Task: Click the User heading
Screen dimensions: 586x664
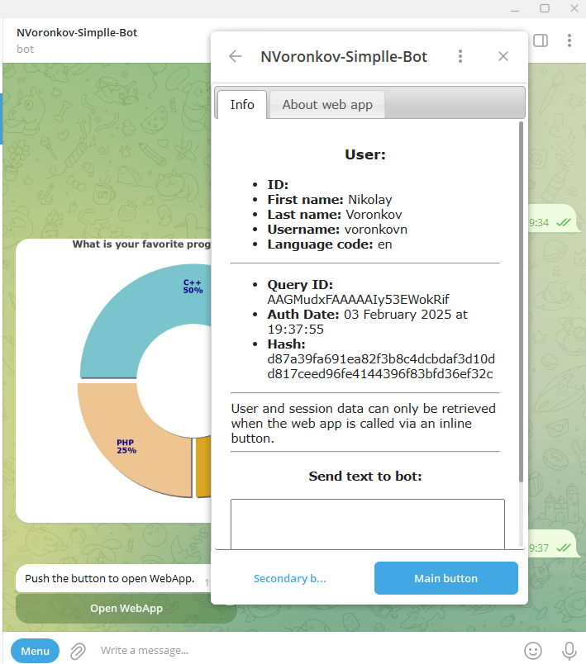Action: [x=364, y=154]
